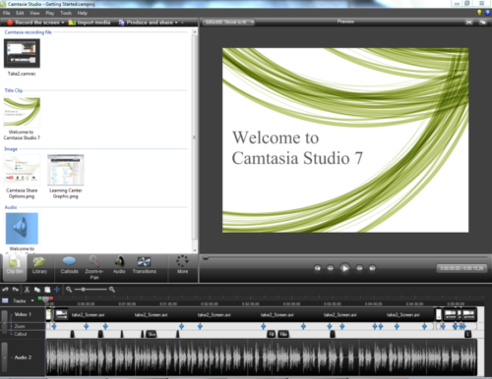This screenshot has height=379, width=492.
Task: Click the timeline zoom slider handle
Action: click(84, 290)
